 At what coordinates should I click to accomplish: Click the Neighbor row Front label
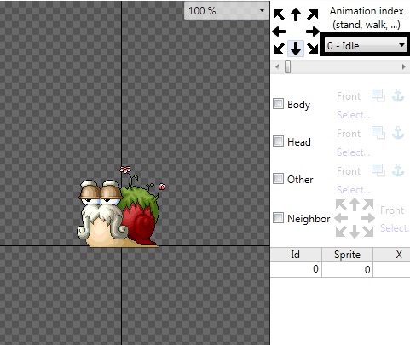(392, 210)
